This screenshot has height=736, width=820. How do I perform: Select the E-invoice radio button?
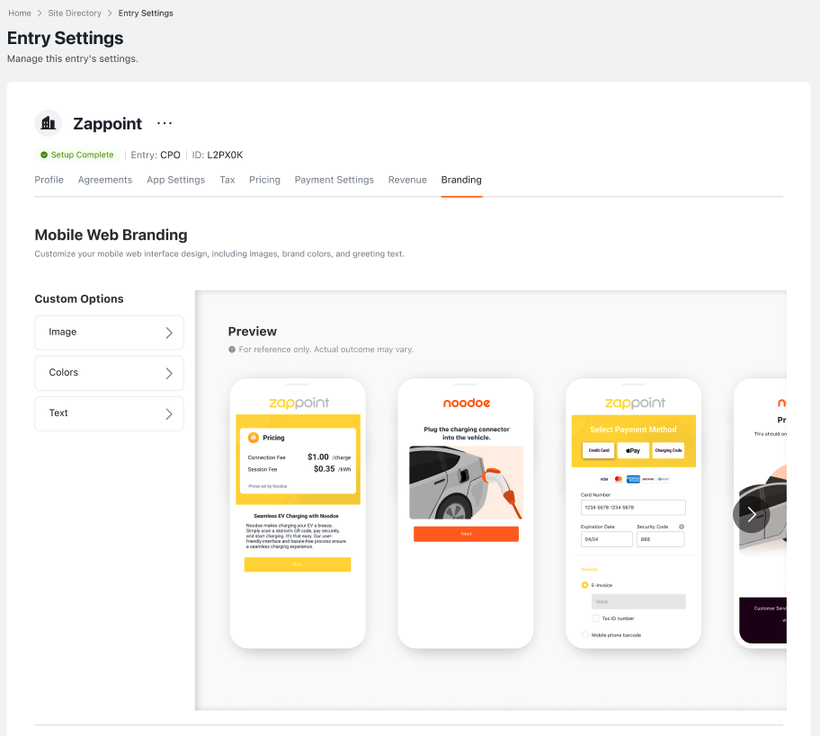pyautogui.click(x=585, y=585)
